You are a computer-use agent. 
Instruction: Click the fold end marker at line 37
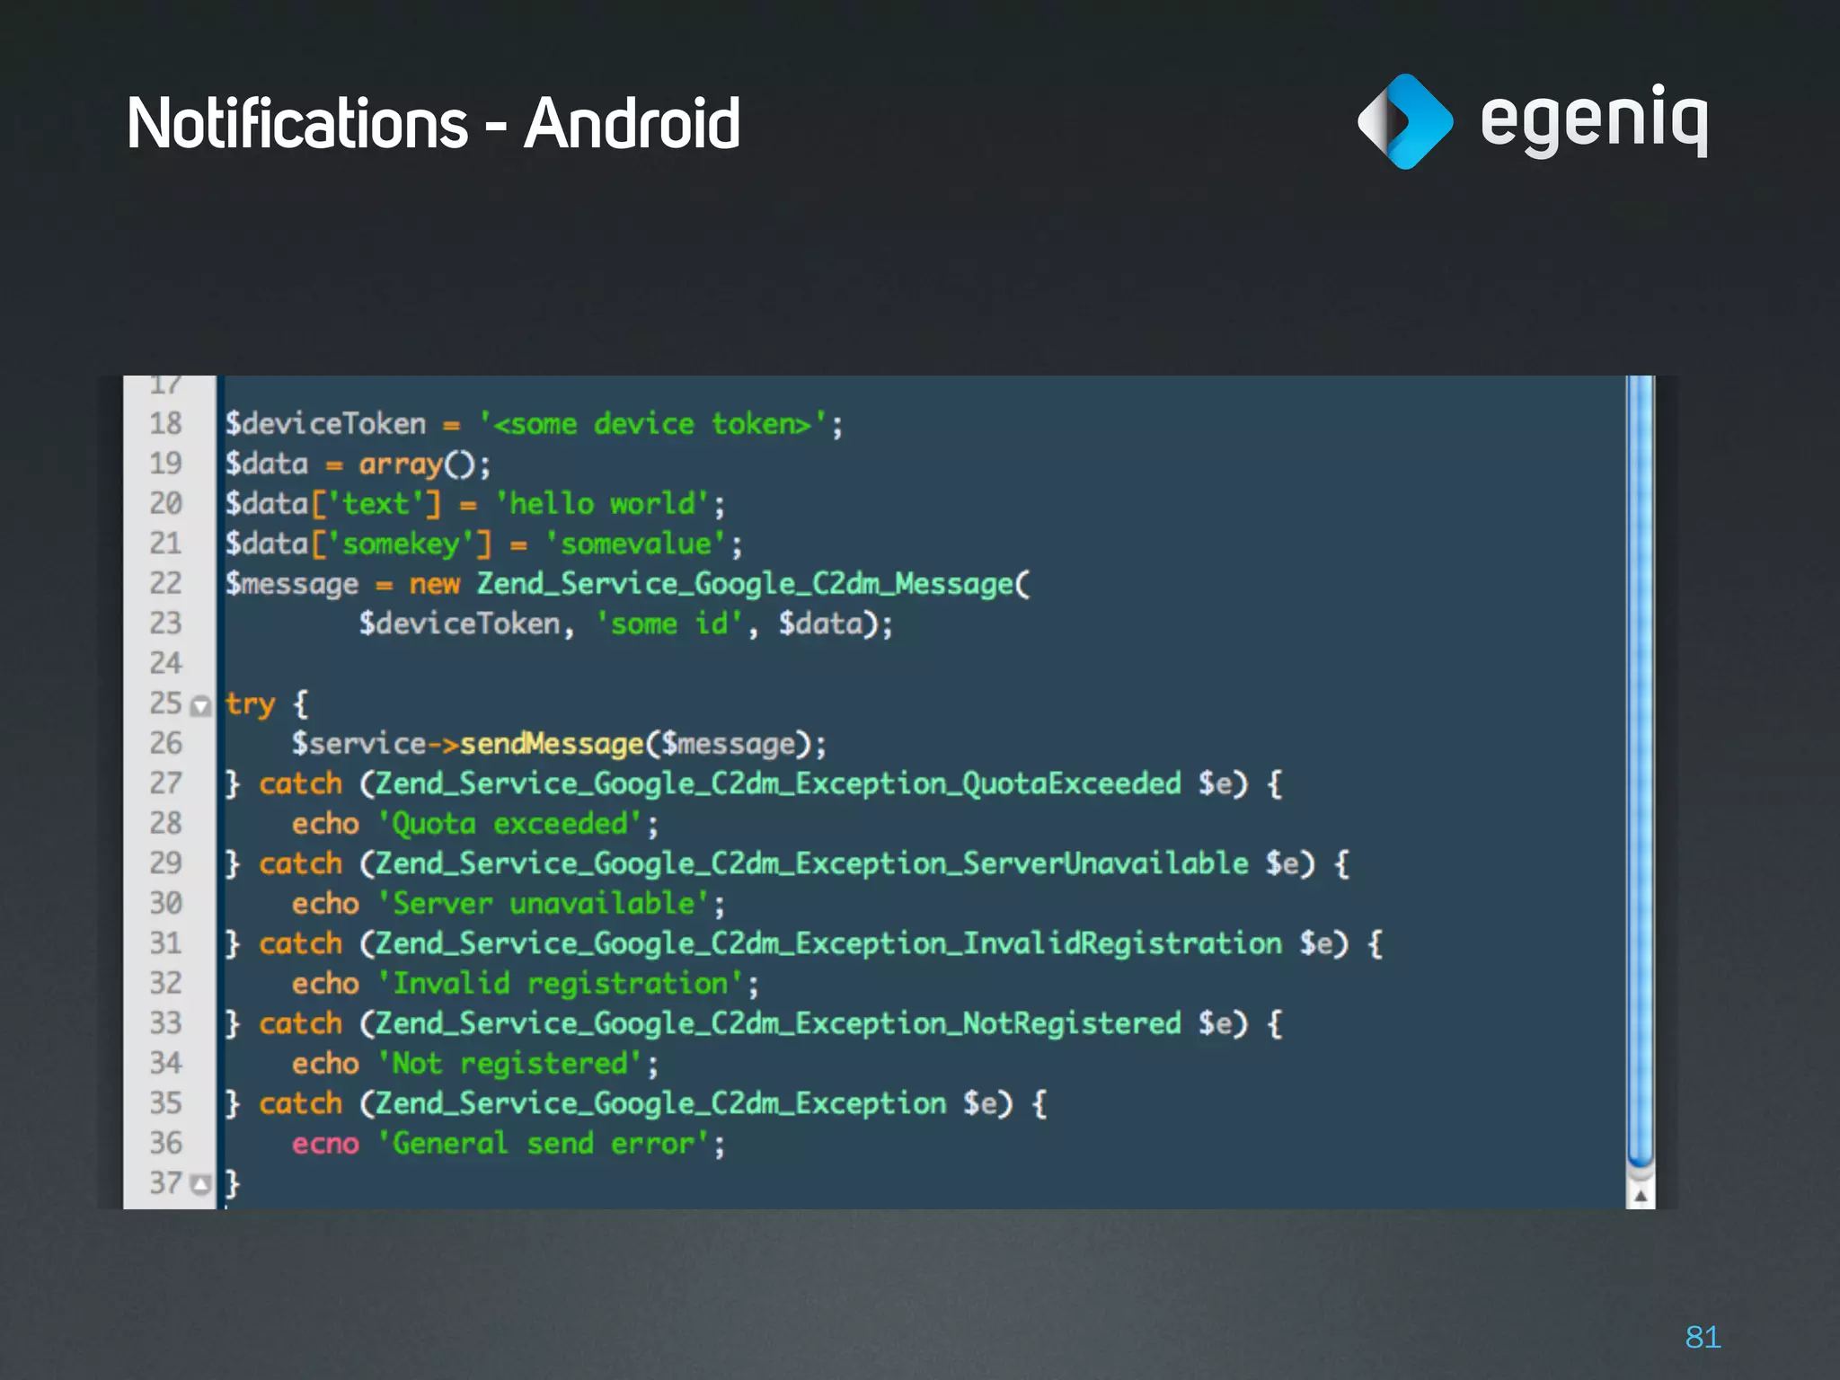click(201, 1184)
